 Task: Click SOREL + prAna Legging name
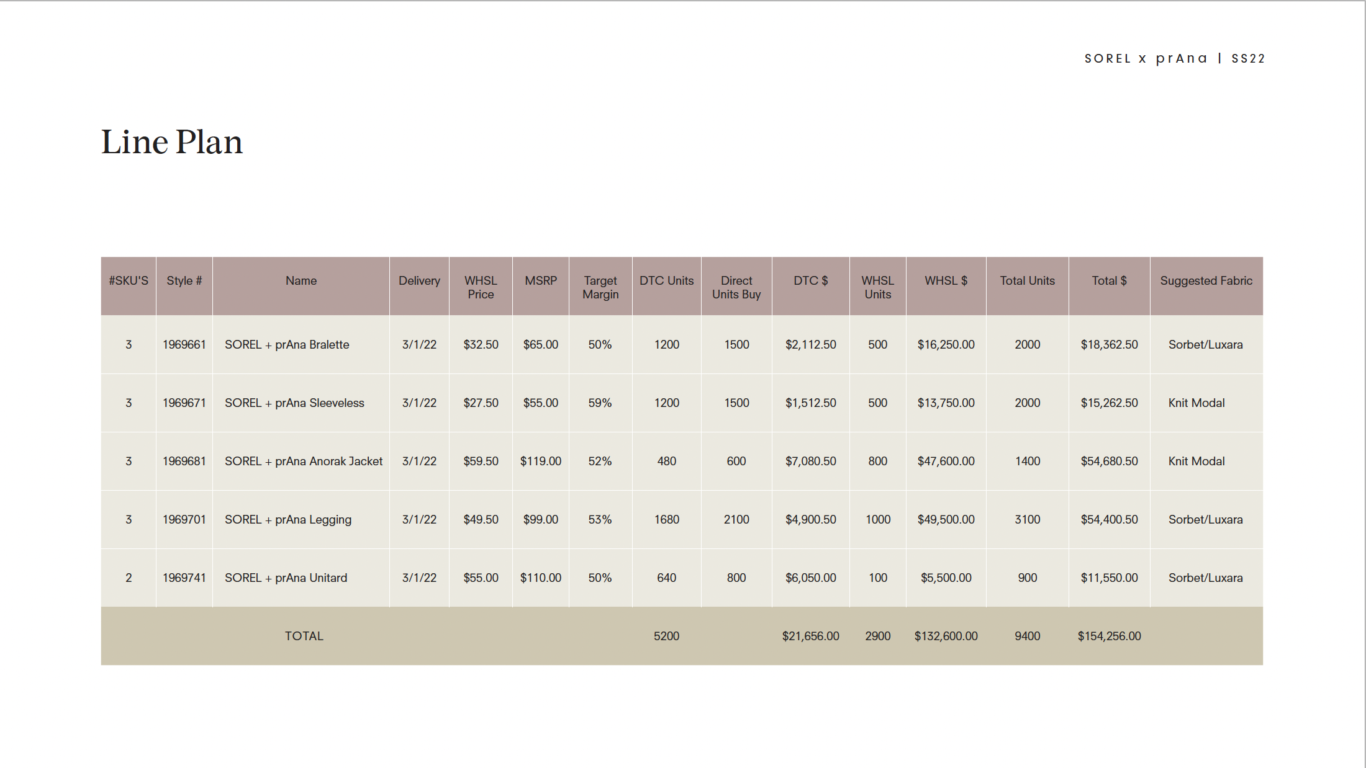coord(288,519)
